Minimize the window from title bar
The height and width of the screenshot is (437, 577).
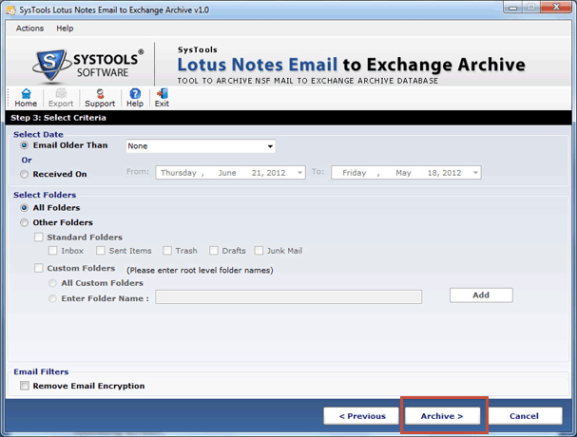pos(513,7)
